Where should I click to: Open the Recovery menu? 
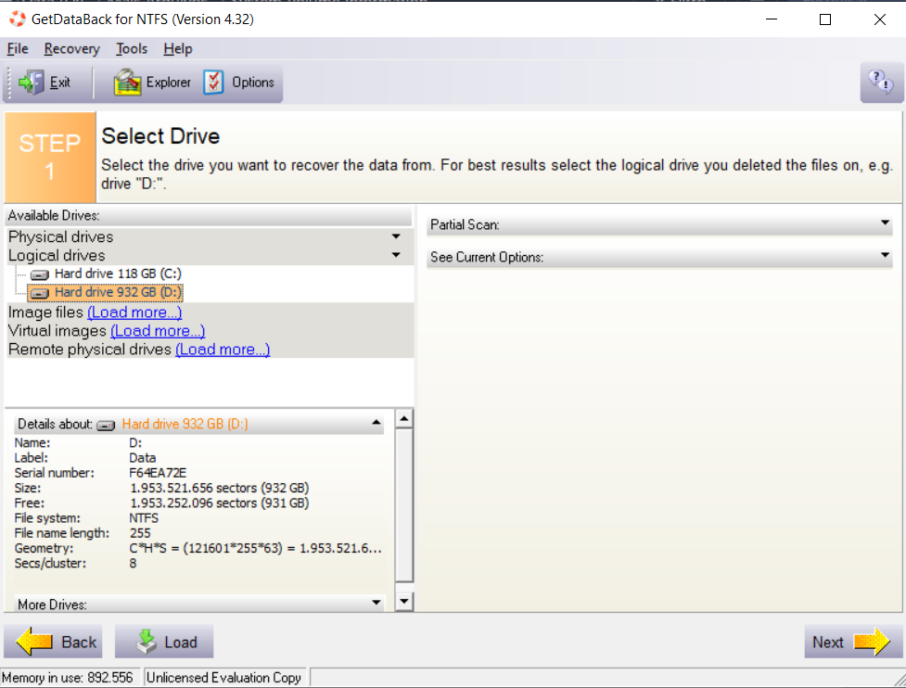[x=71, y=49]
